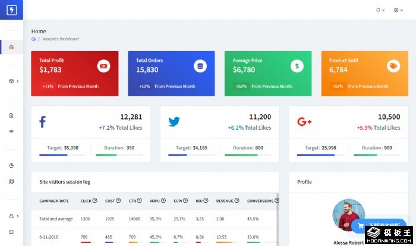This screenshot has height=246, width=416.
Task: Open the map icon in the sidebar
Action: 11,182
